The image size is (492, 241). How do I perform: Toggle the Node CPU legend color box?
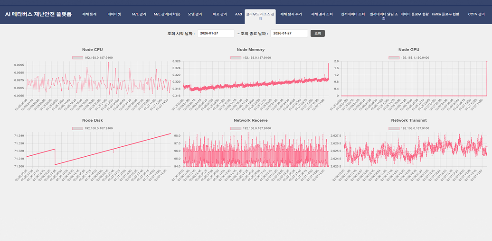[x=77, y=58]
